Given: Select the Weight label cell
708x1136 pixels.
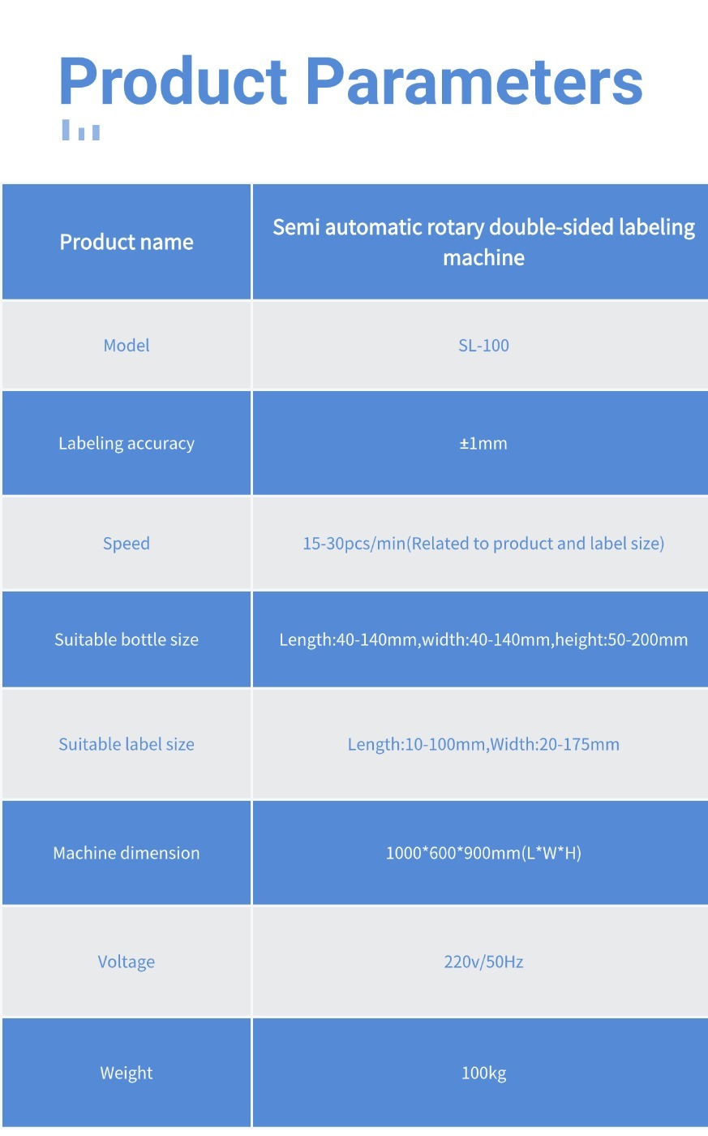Looking at the screenshot, I should [127, 1073].
